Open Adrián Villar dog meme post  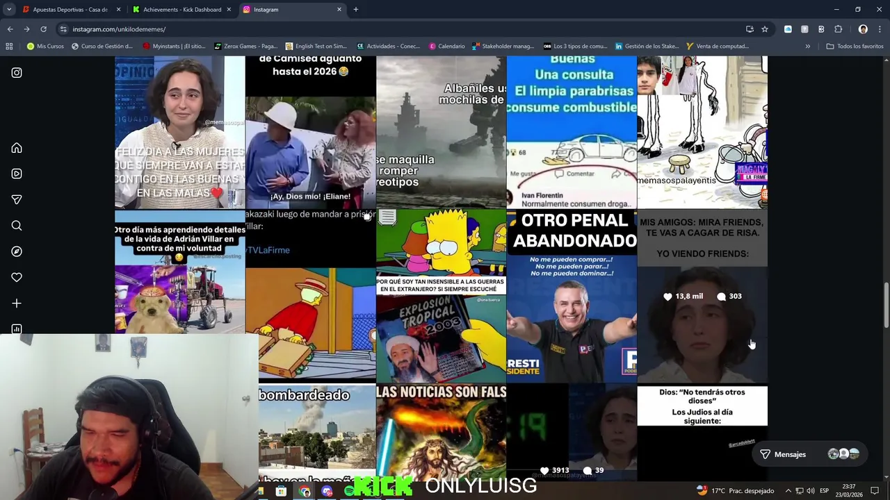pos(179,272)
